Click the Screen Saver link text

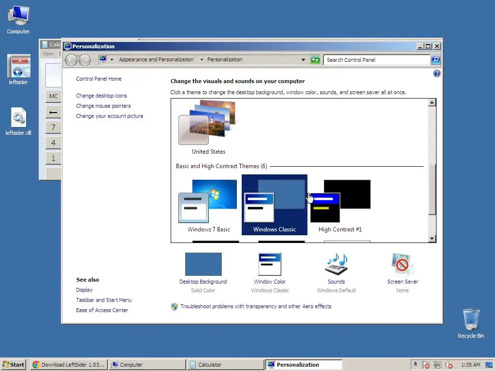pos(403,282)
